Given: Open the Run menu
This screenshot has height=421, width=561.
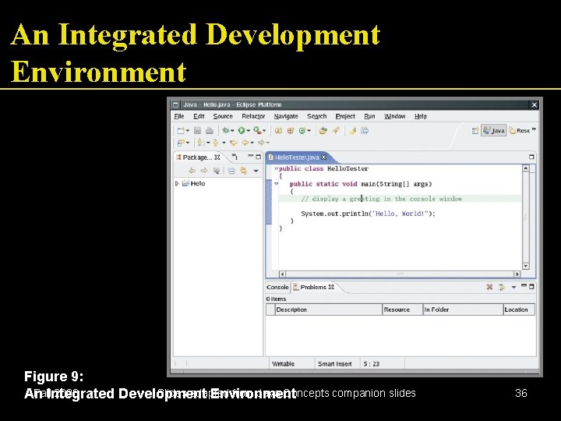Looking at the screenshot, I should point(369,116).
